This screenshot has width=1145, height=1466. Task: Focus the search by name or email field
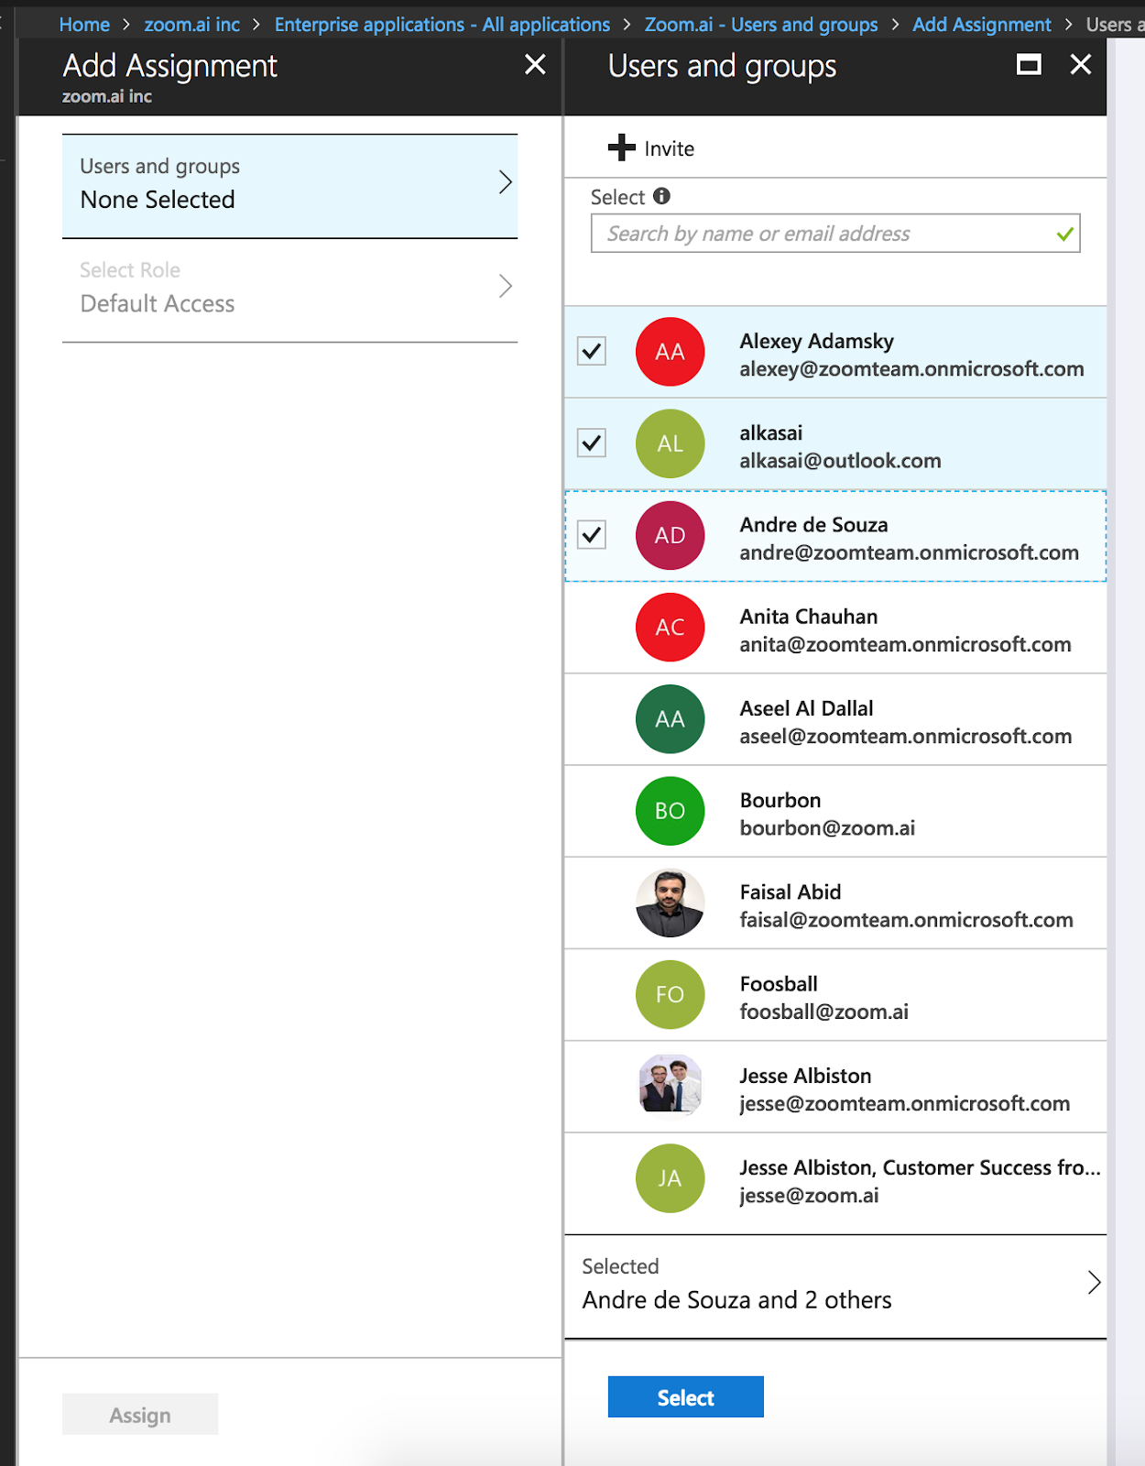[835, 234]
